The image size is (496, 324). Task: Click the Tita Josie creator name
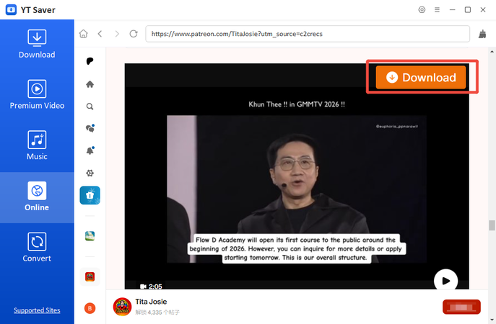click(151, 302)
